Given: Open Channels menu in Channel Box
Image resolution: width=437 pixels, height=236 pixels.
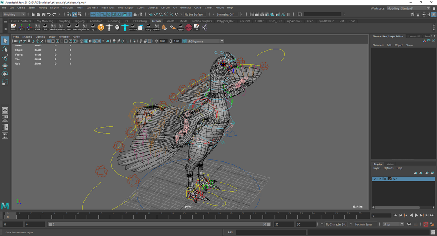Looking at the screenshot, I should point(378,45).
